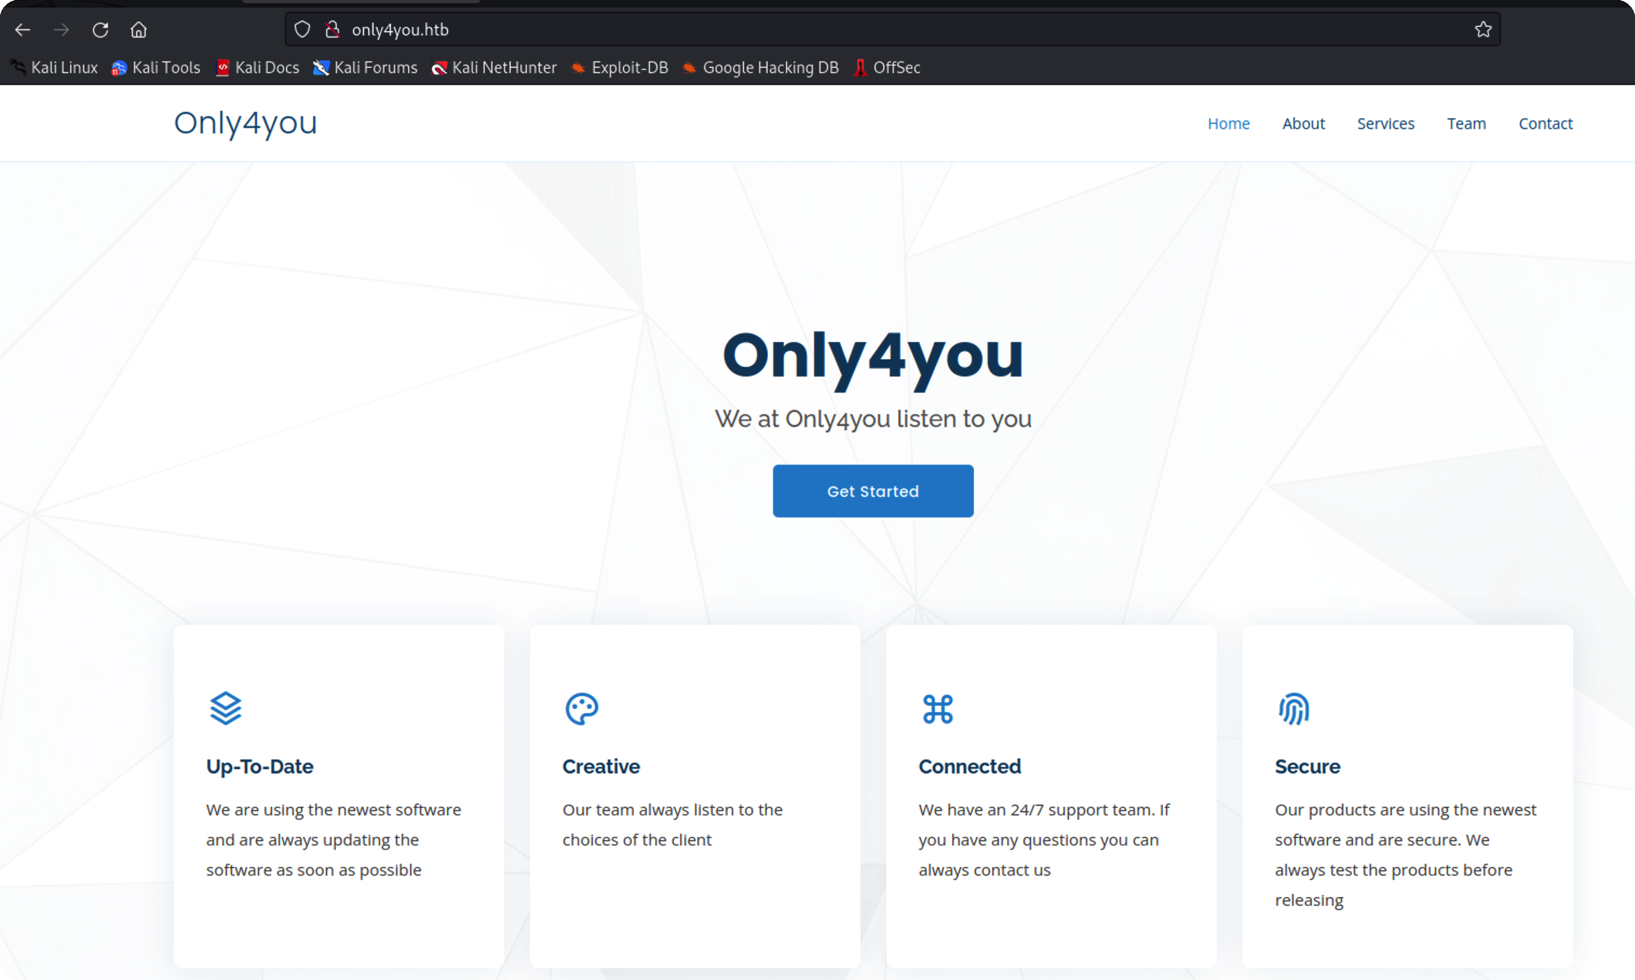Reload the page with refresh icon
The height and width of the screenshot is (980, 1635).
pos(101,30)
